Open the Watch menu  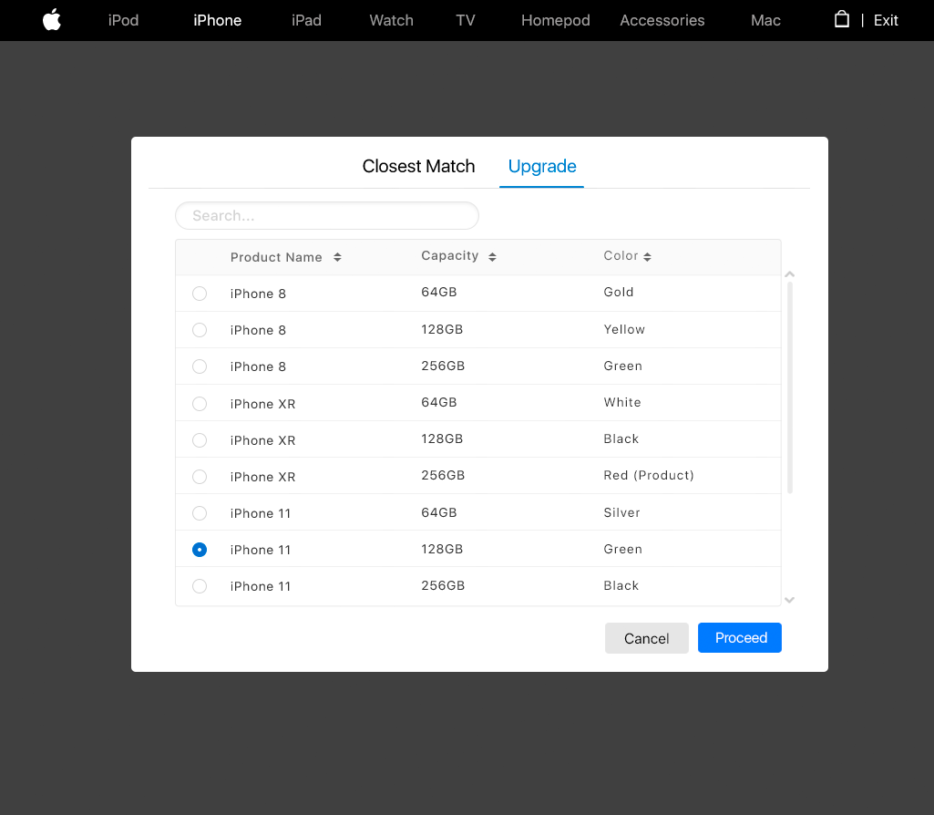(391, 20)
